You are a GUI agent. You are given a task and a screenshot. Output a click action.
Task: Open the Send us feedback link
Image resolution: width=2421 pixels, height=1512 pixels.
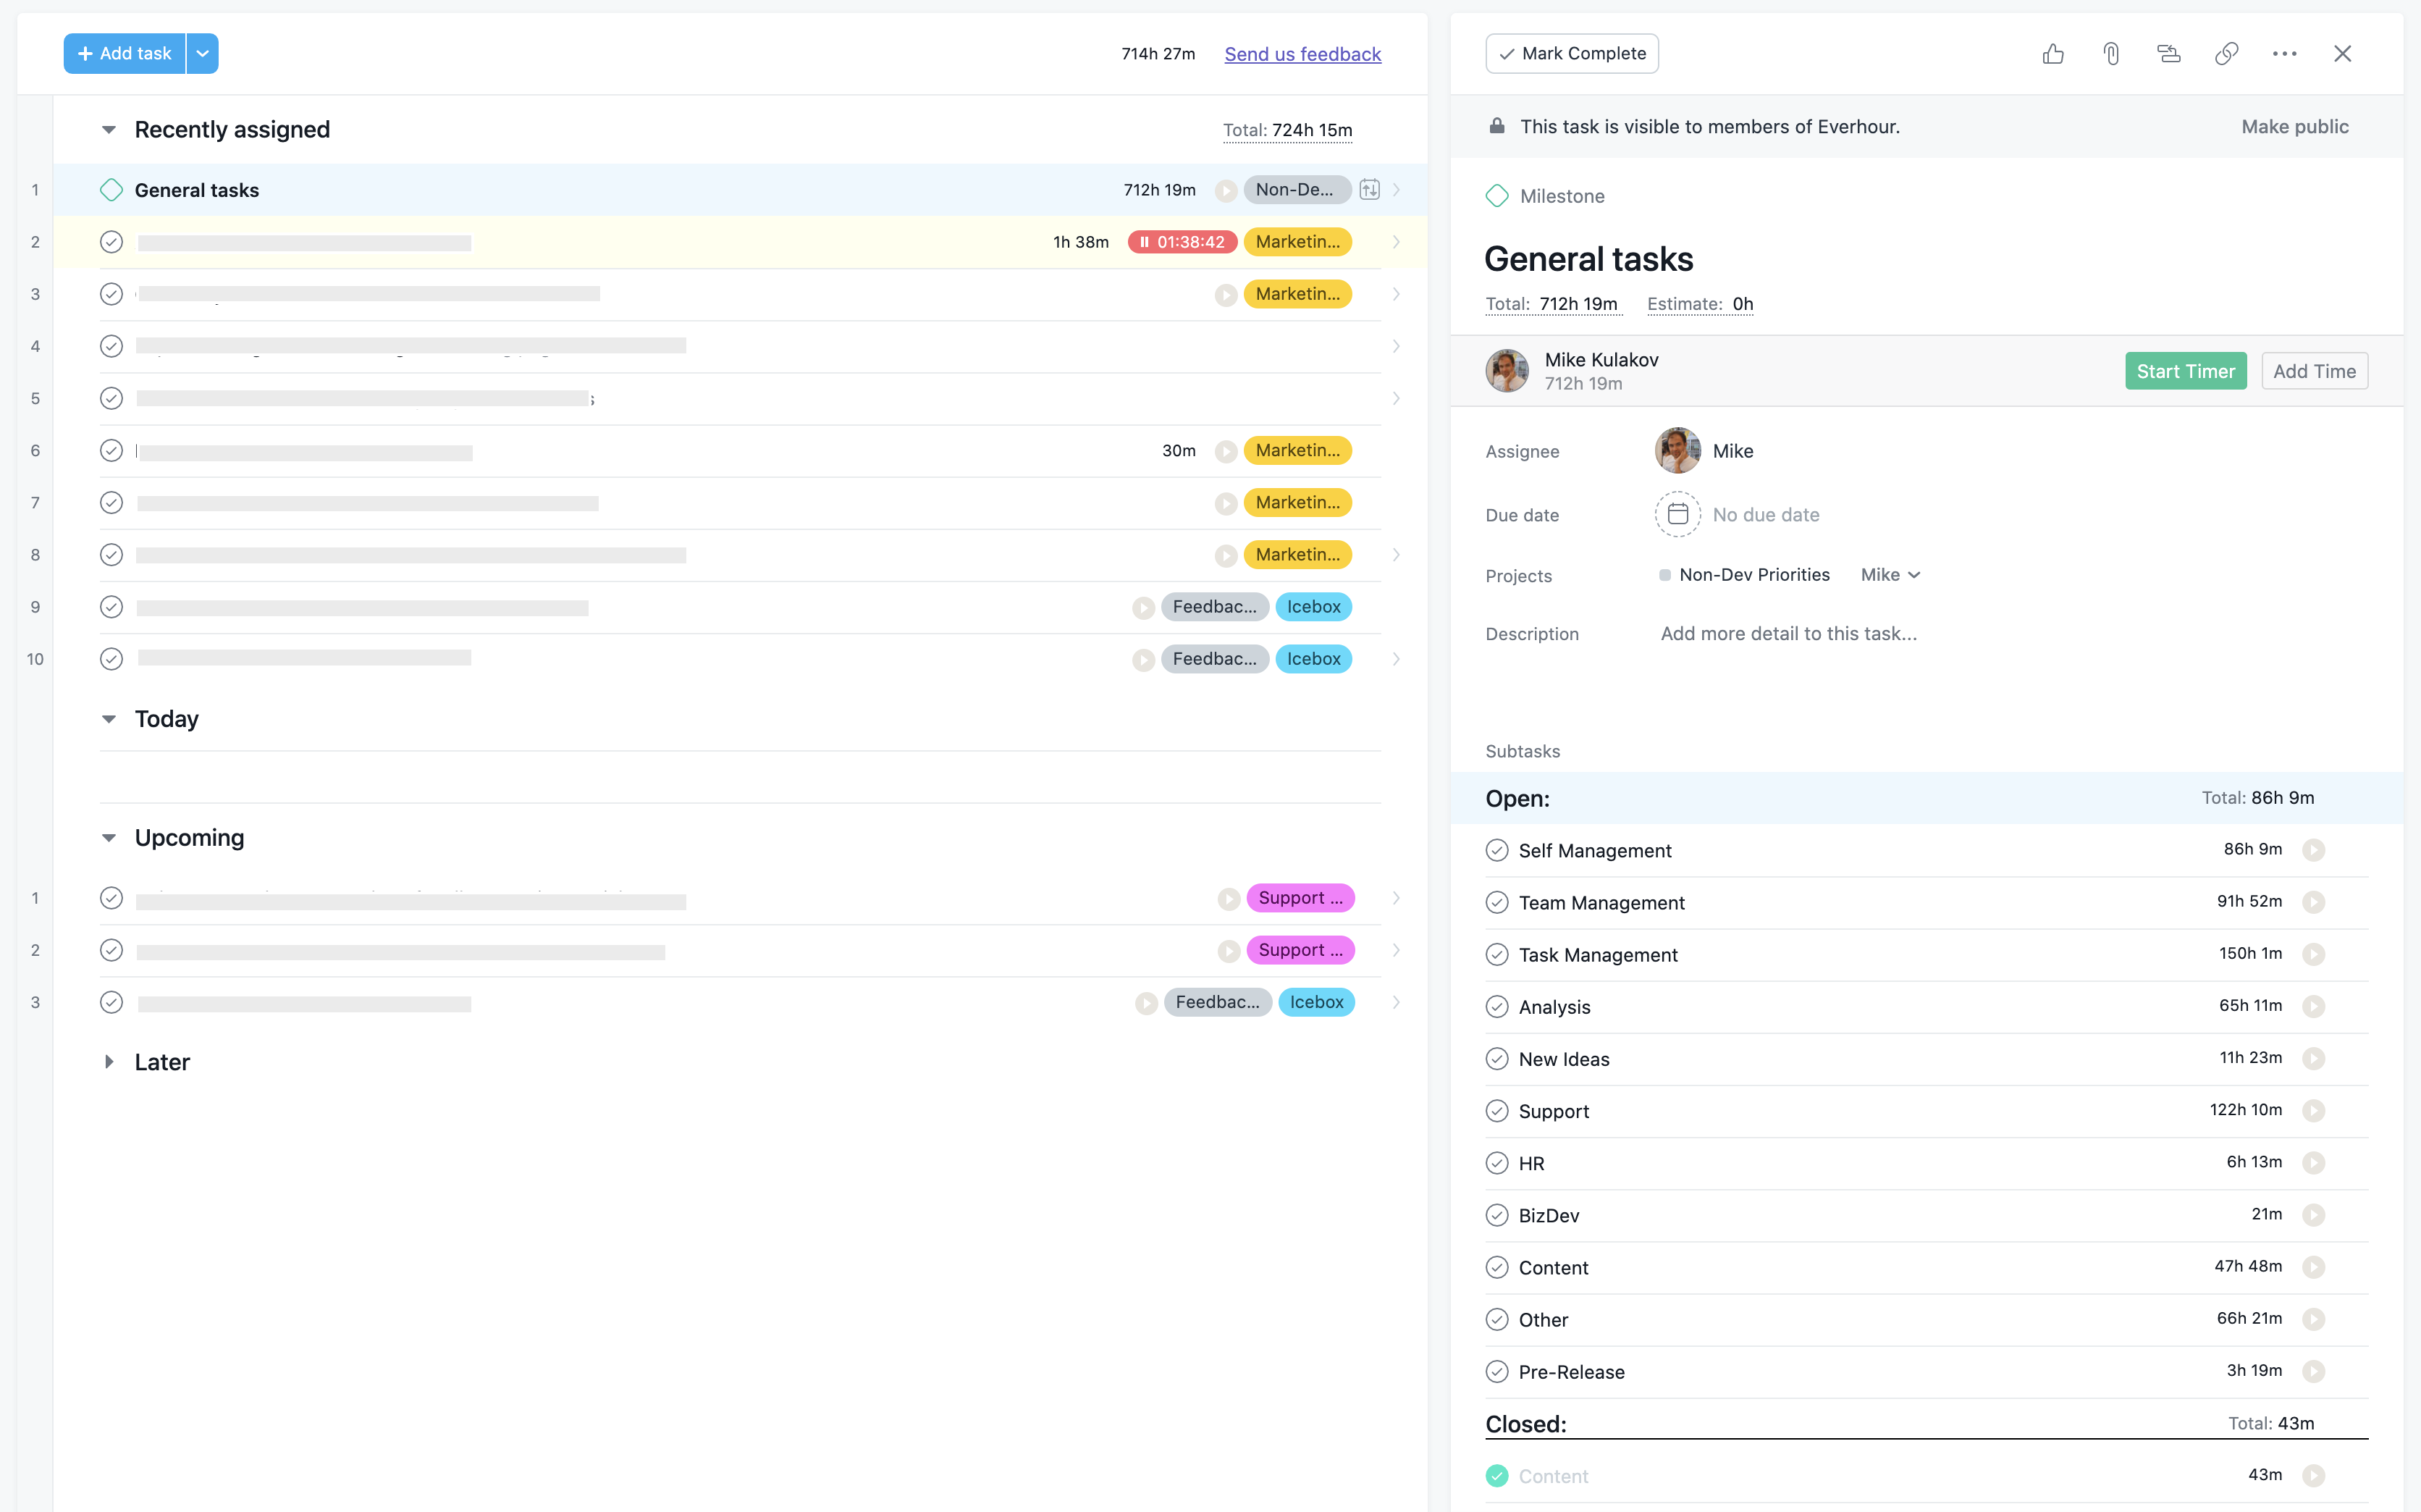[1302, 54]
